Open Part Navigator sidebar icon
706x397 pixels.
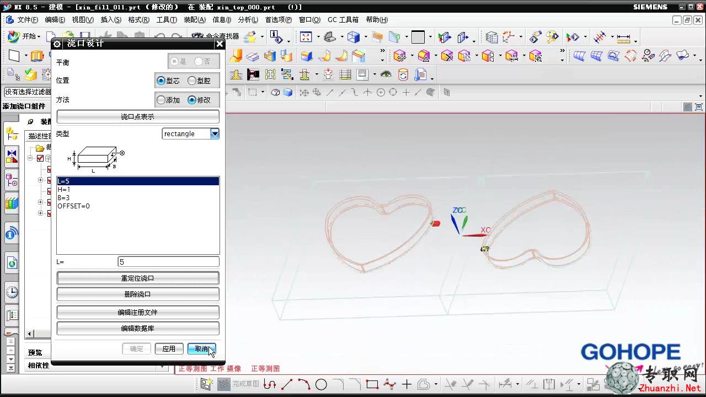(12, 180)
